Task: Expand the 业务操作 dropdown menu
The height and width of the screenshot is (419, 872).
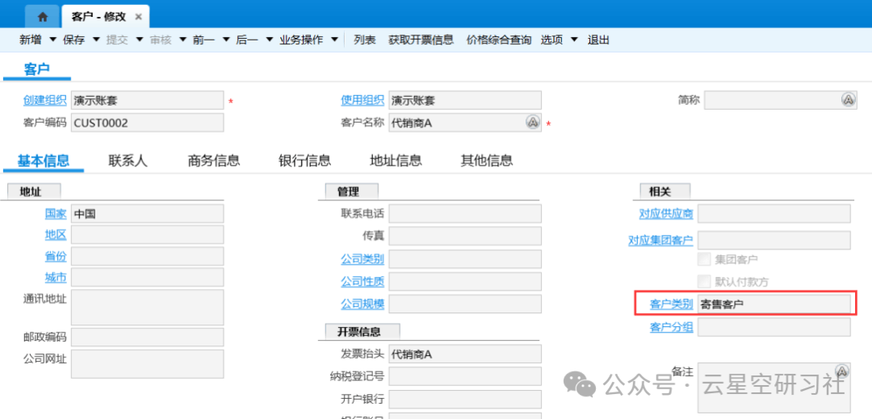Action: click(334, 40)
